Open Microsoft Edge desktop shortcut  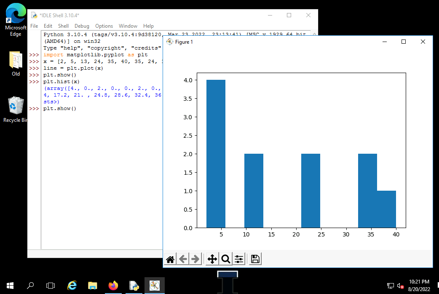(16, 19)
